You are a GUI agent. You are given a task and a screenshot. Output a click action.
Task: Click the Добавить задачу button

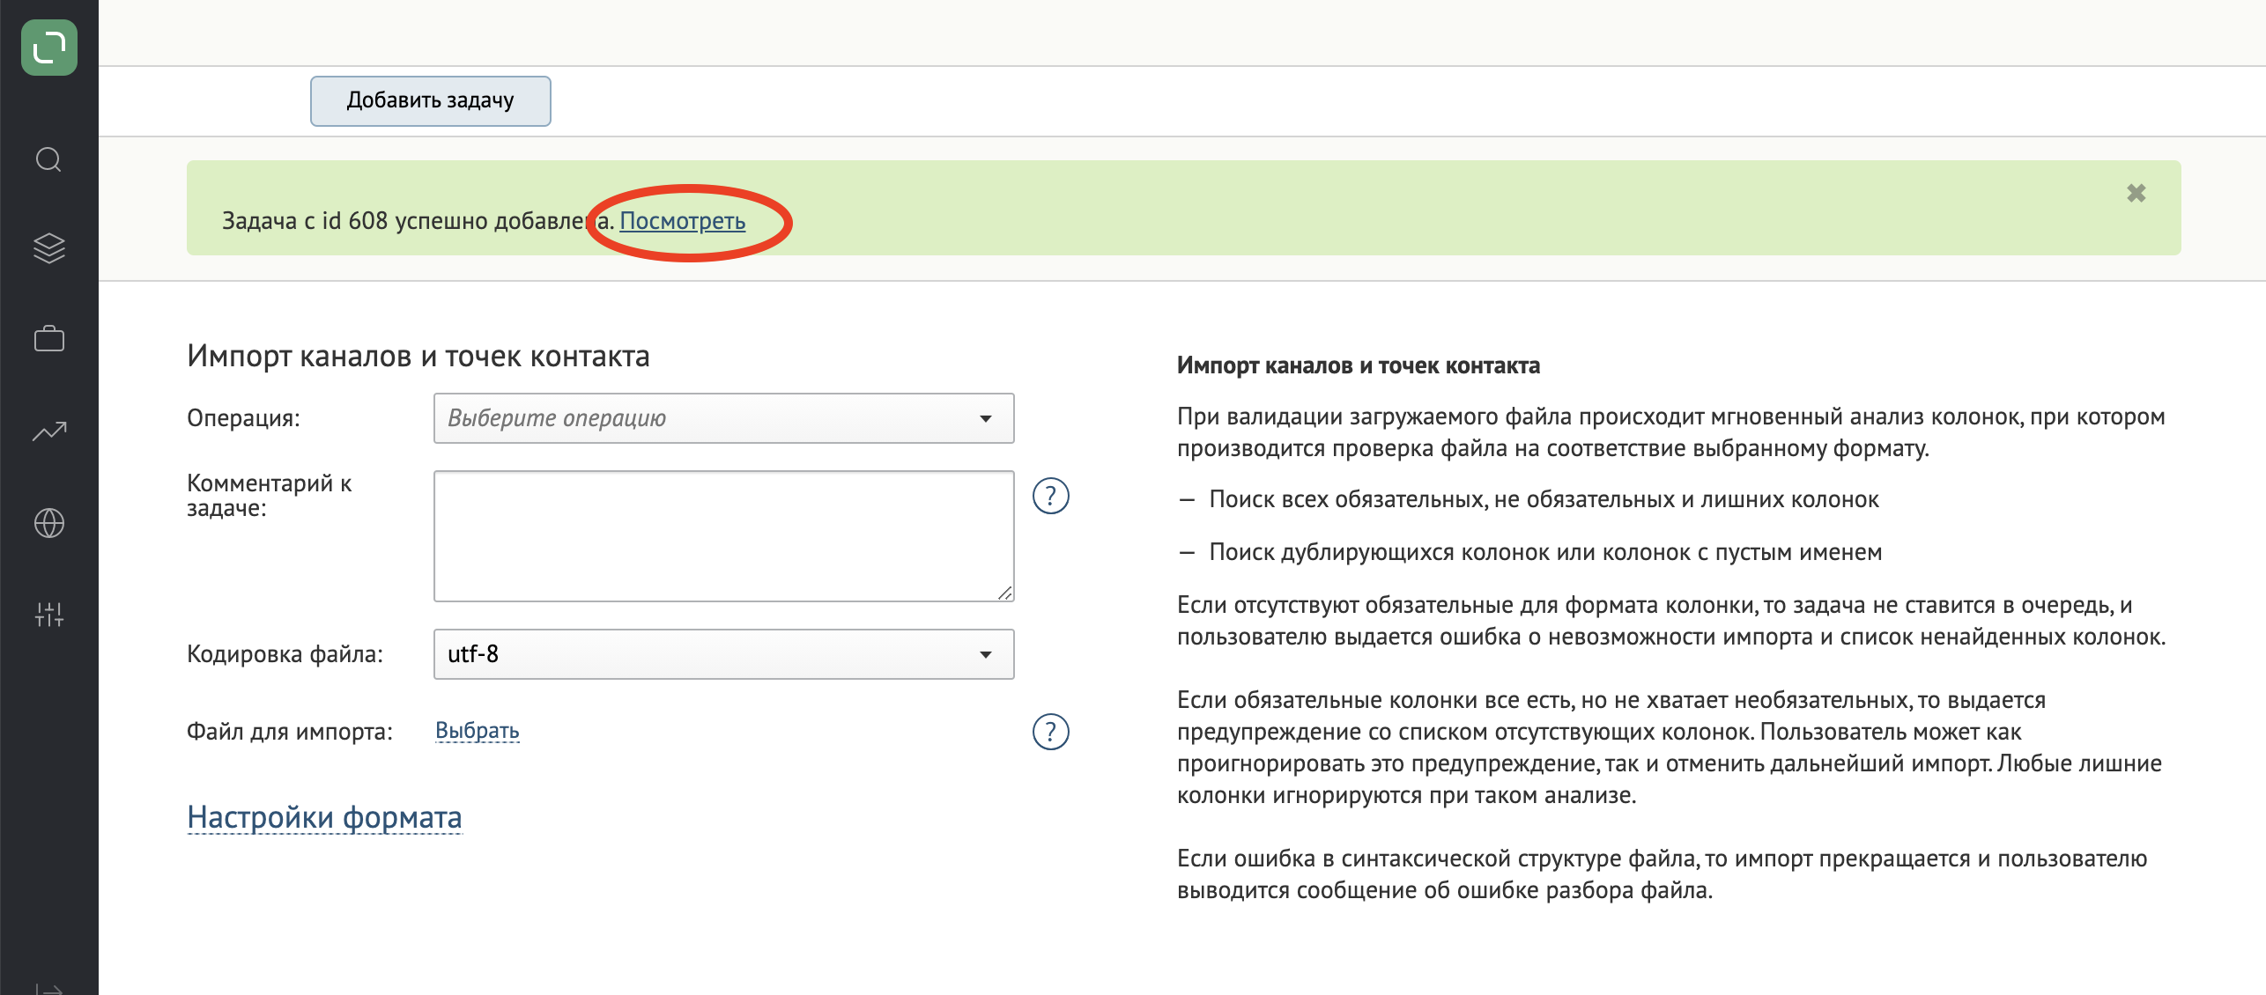click(431, 100)
